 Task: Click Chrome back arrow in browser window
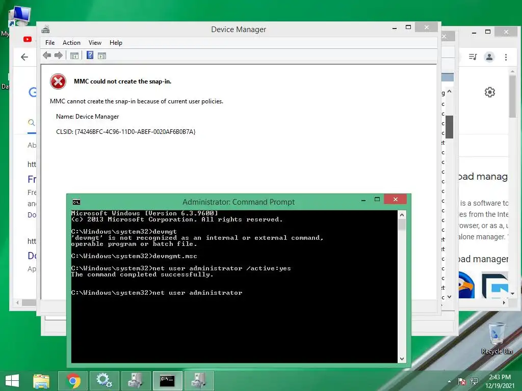24,57
